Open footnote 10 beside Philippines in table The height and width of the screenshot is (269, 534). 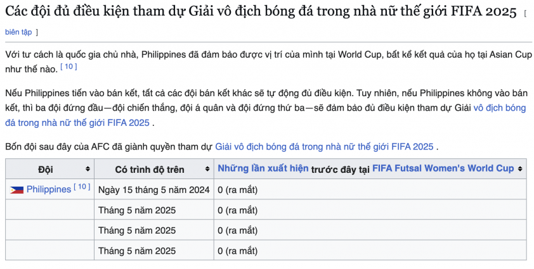pyautogui.click(x=82, y=187)
